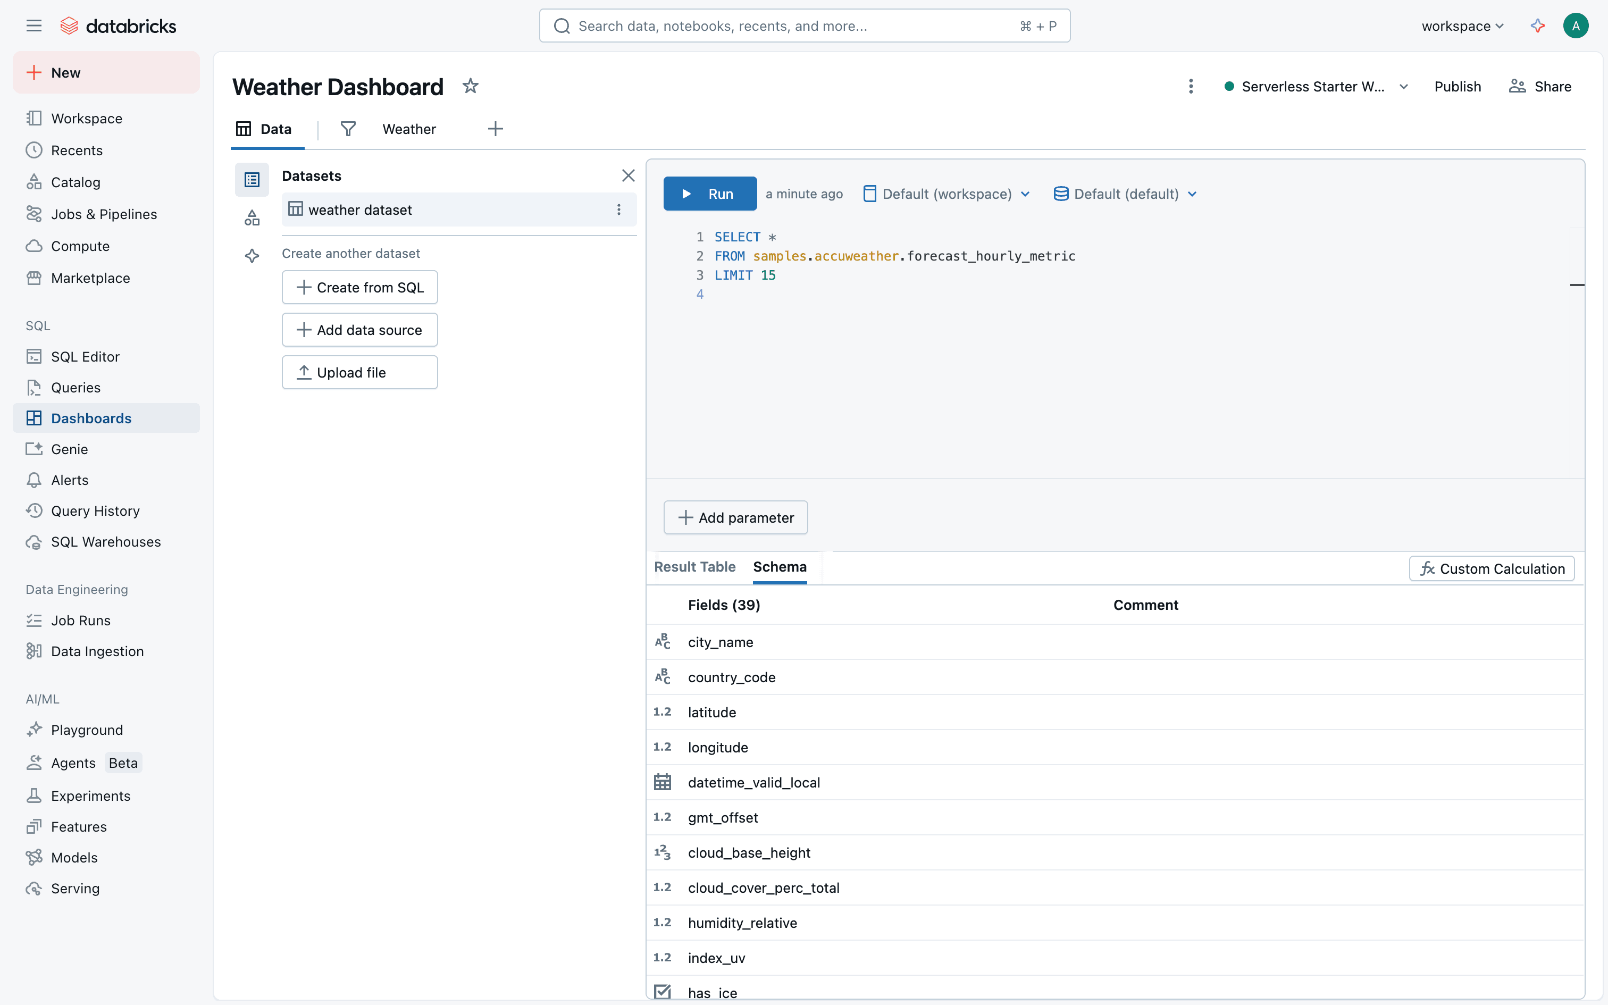Open the catalog shapes icon in the dataset panel
1608x1005 pixels.
[x=252, y=218]
